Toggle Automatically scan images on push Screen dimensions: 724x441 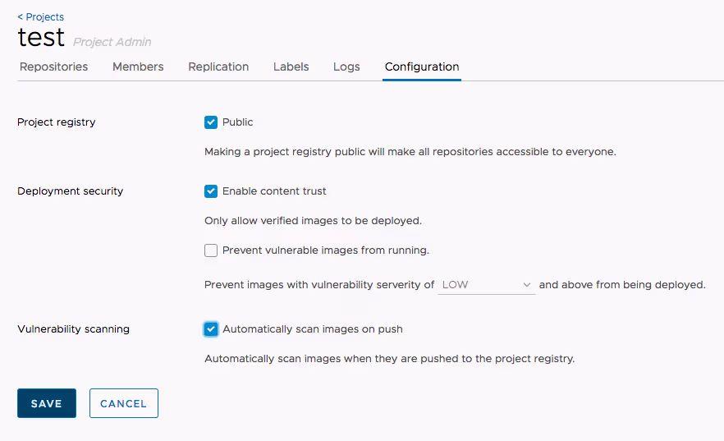pyautogui.click(x=211, y=329)
